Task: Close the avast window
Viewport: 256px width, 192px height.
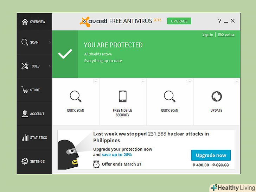Action: tap(233, 20)
